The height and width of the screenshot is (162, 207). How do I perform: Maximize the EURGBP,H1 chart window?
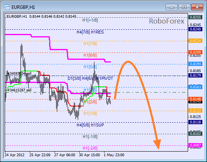tap(184, 7)
